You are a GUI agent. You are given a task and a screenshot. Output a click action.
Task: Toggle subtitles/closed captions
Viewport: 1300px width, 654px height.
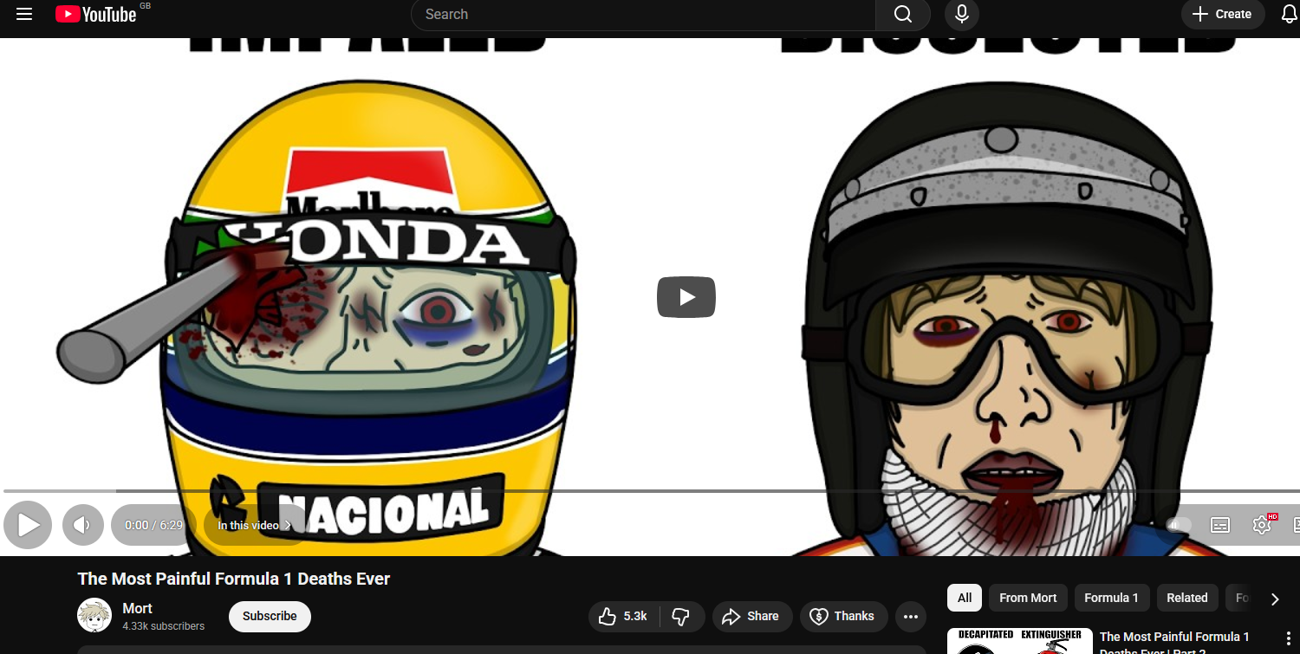pos(1220,525)
